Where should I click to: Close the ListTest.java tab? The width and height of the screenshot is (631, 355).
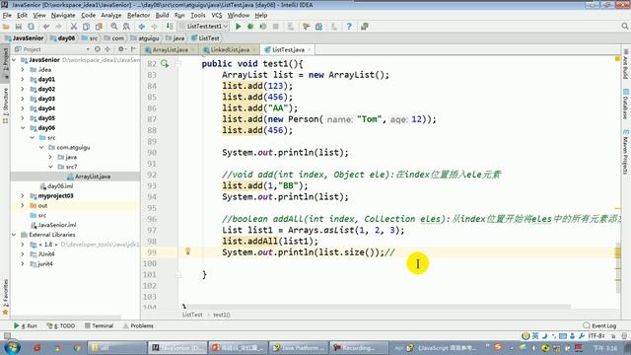click(309, 50)
